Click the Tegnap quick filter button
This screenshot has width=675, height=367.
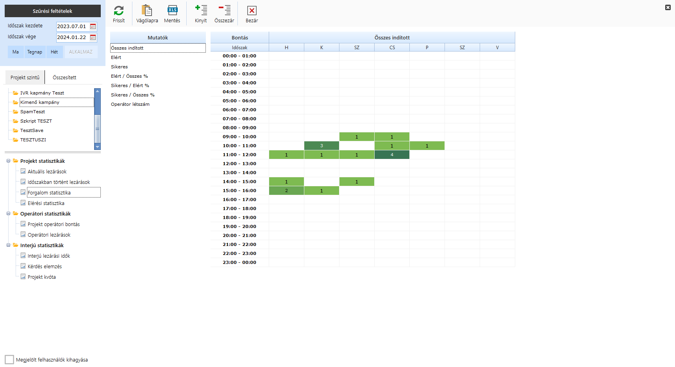pyautogui.click(x=35, y=52)
